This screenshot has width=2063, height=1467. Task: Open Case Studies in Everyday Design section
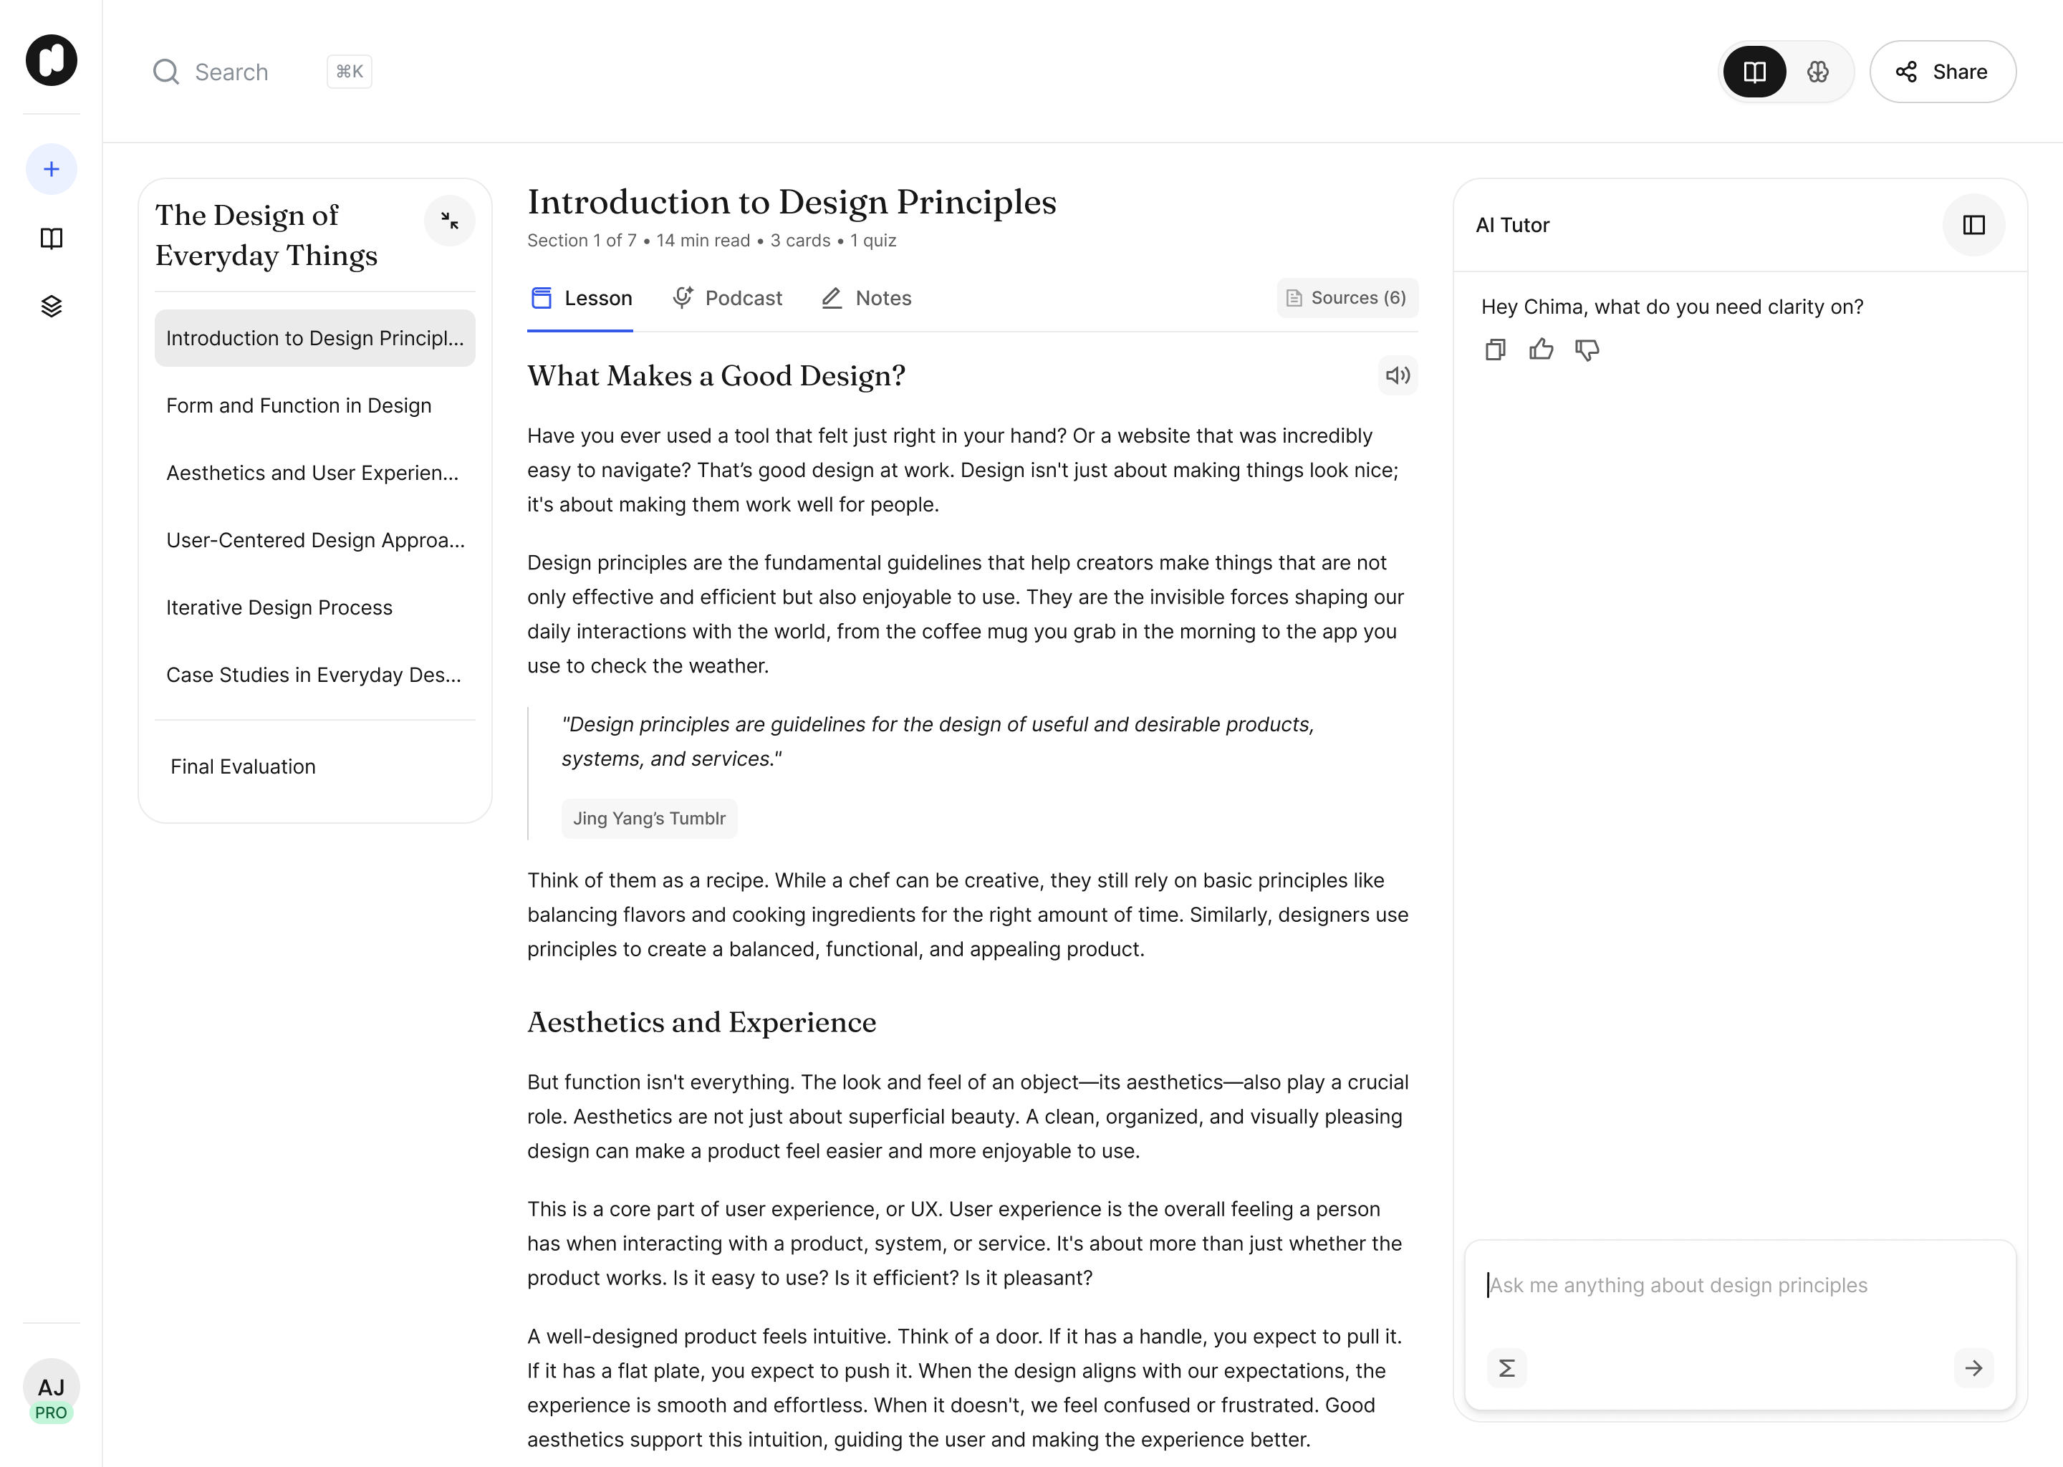tap(315, 675)
